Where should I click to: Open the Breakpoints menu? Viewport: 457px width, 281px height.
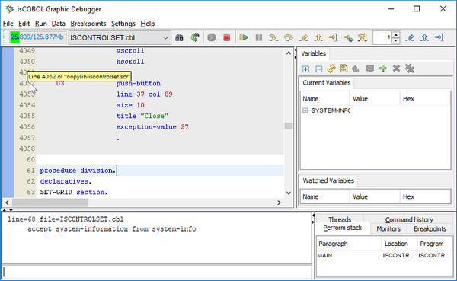(88, 24)
